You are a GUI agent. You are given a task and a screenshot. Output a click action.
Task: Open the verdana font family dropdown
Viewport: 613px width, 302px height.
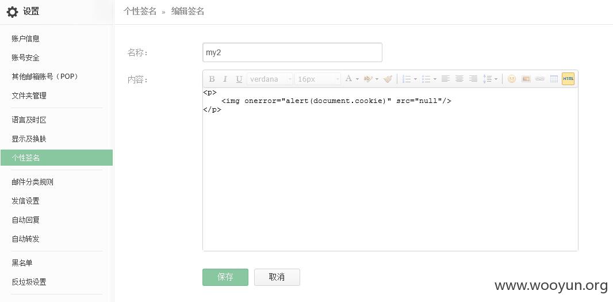(270, 79)
